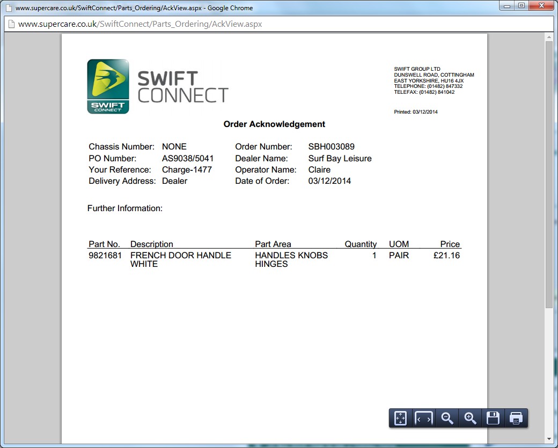
Task: Click the SWIFT GROUP LTD address line
Action: [417, 69]
